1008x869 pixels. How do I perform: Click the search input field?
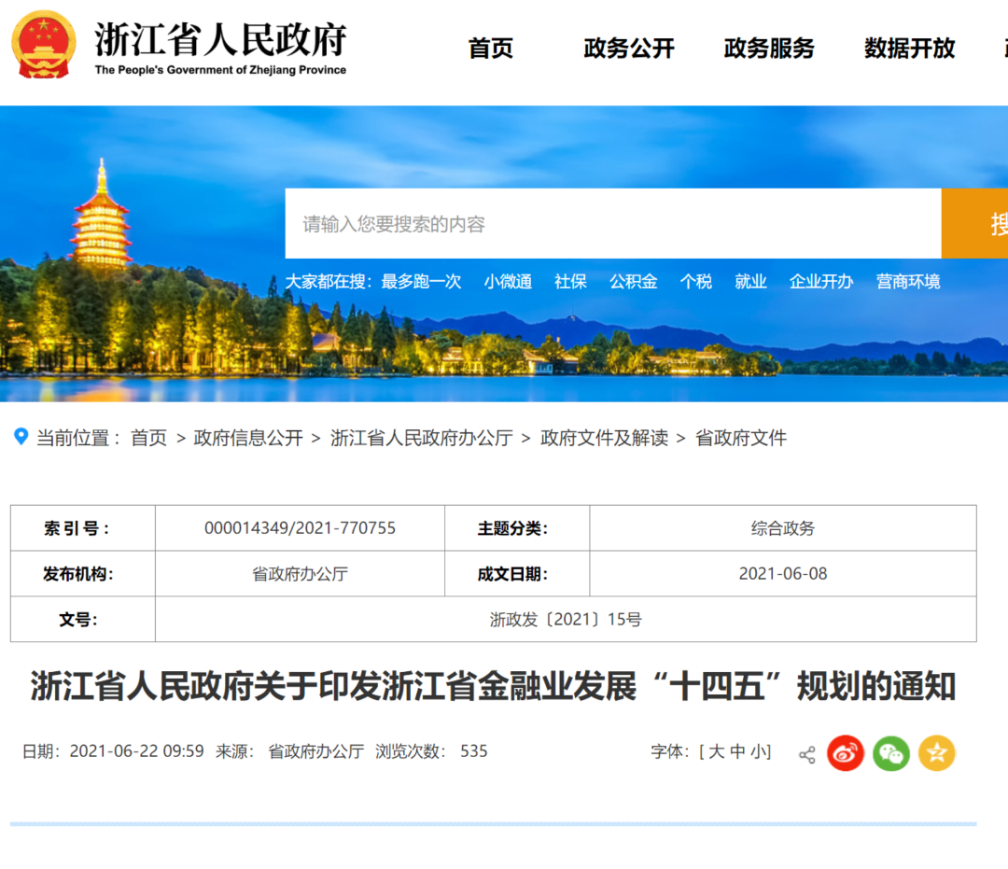point(612,224)
